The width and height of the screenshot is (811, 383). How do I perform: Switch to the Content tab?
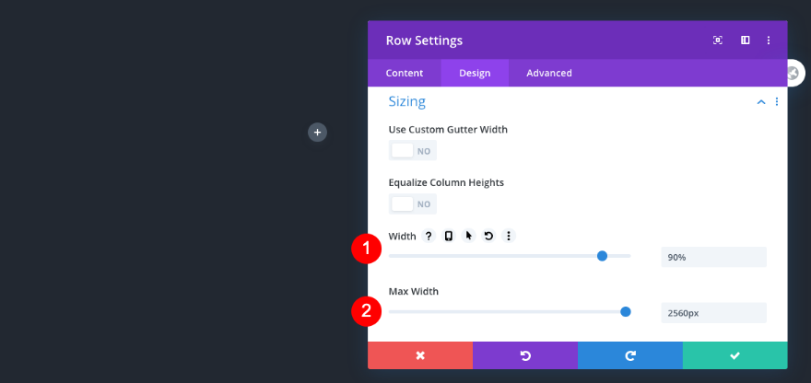point(405,73)
